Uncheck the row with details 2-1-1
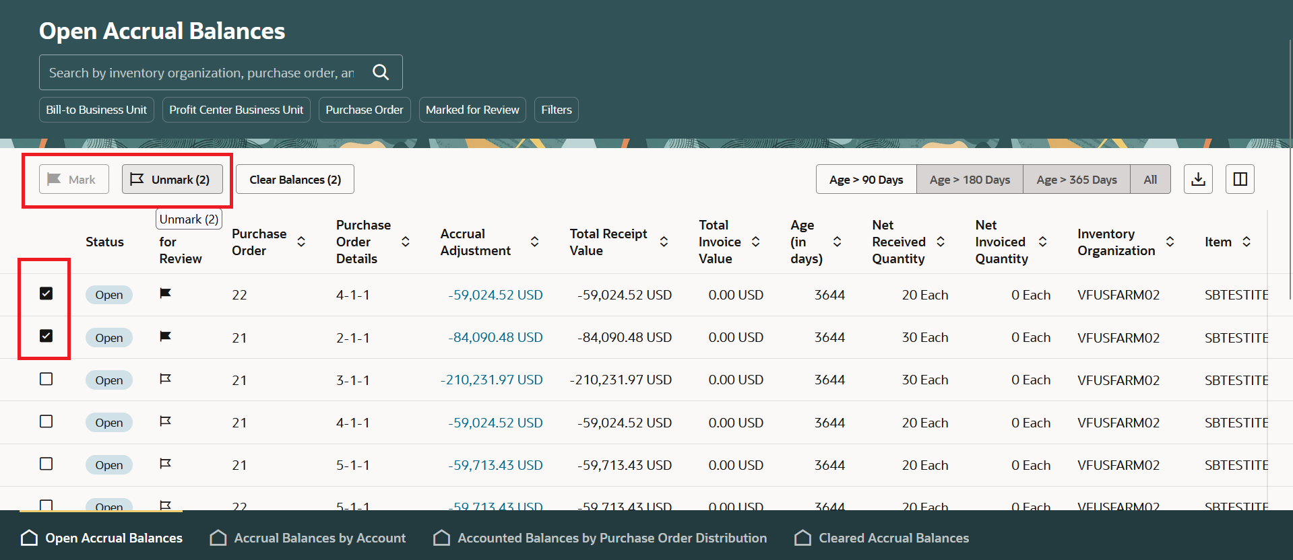Screen dimensions: 1293x560 pos(46,336)
